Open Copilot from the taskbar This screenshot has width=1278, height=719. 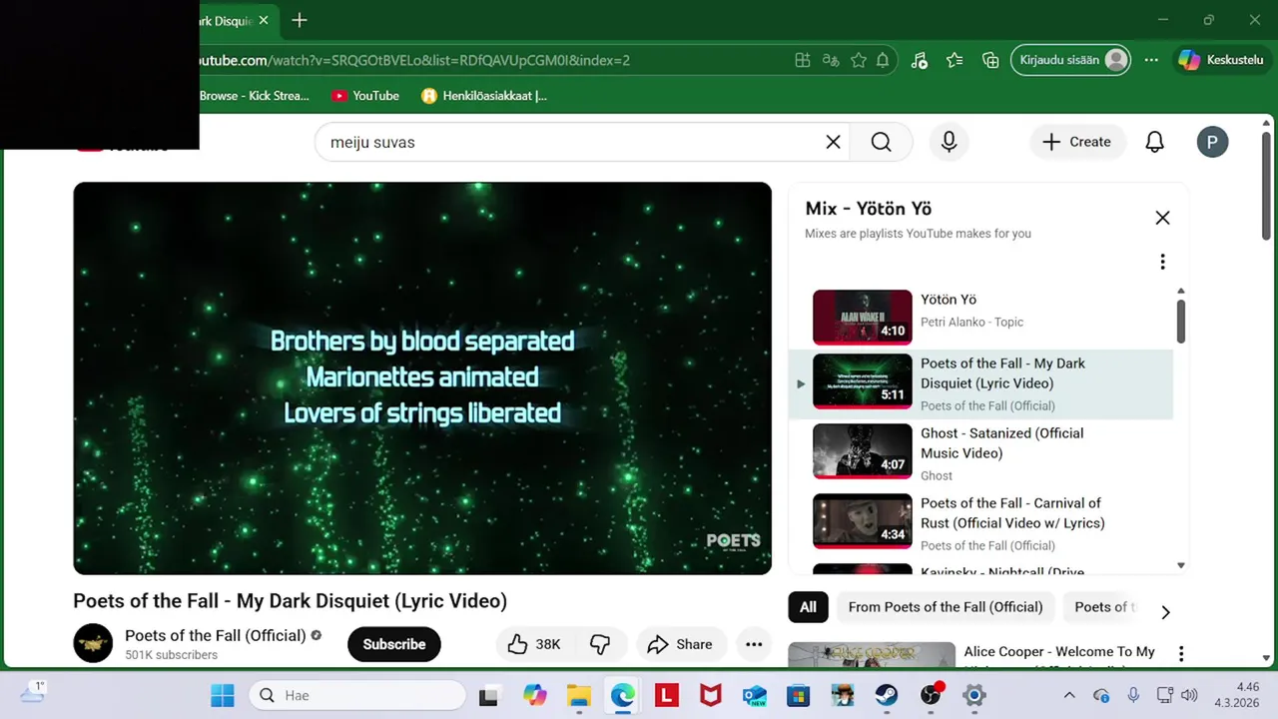pos(535,695)
